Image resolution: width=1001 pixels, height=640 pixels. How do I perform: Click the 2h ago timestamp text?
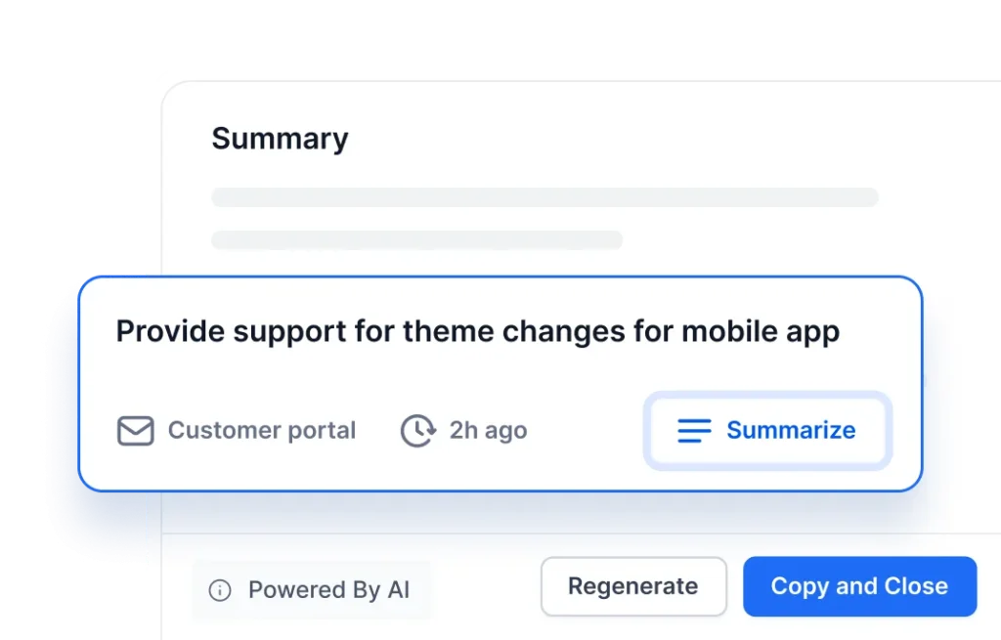[x=488, y=430]
